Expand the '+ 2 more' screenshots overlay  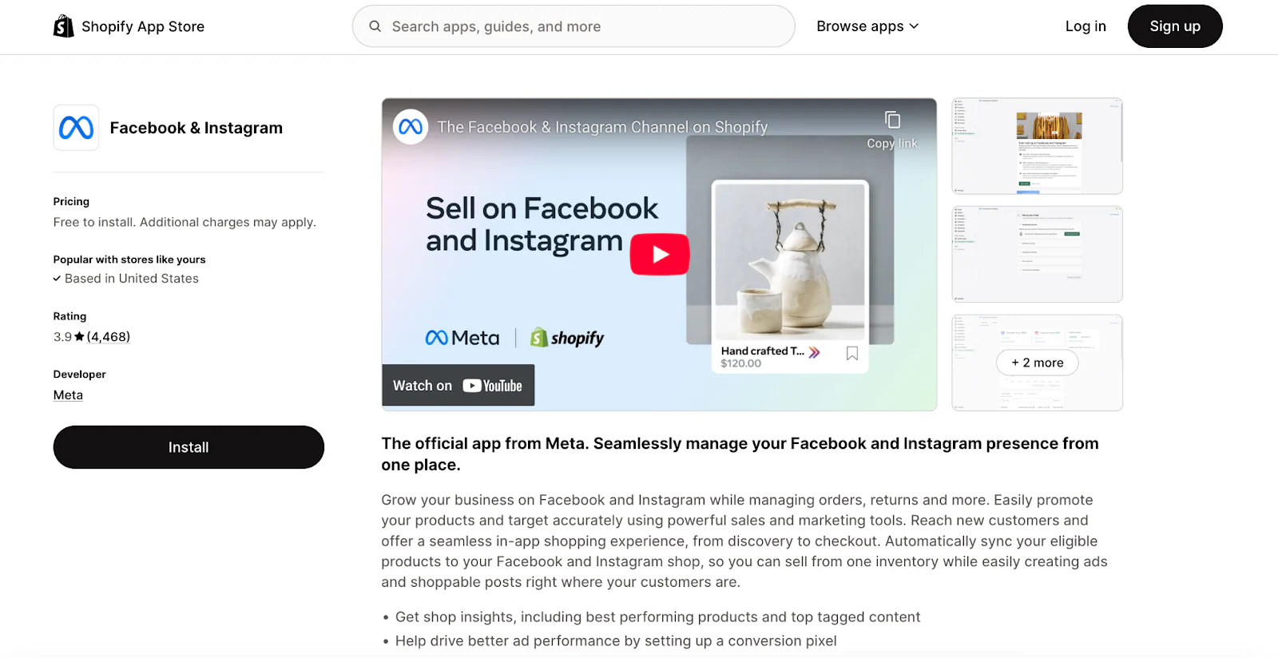(1036, 363)
